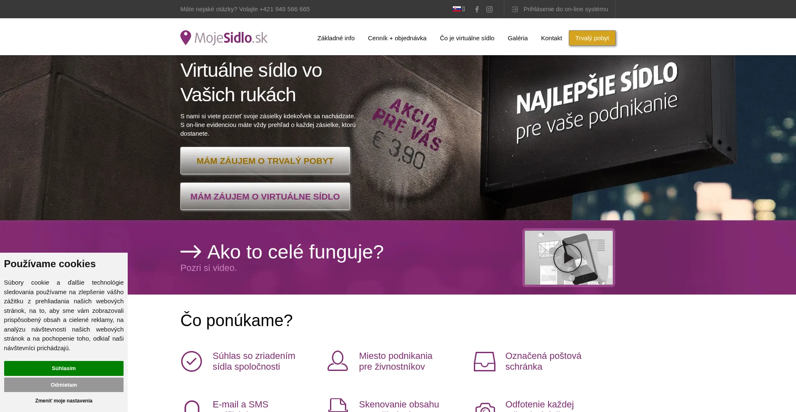The image size is (796, 412).
Task: Click the Trvalý pobyt yellow button
Action: [x=592, y=38]
